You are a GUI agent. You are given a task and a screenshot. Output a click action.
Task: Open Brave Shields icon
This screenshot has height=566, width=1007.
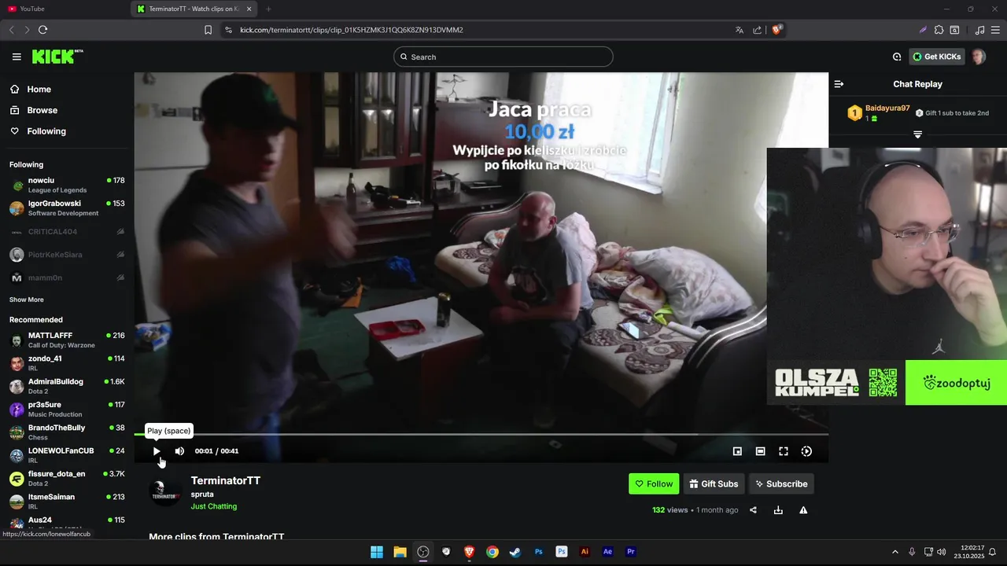[777, 30]
